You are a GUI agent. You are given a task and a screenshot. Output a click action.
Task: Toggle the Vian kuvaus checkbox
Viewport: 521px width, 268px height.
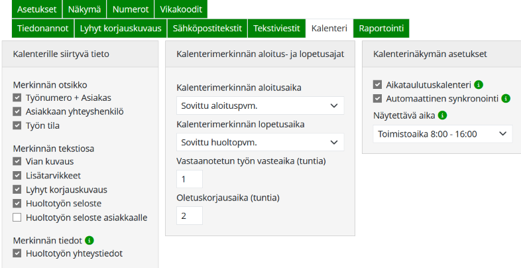pyautogui.click(x=17, y=161)
